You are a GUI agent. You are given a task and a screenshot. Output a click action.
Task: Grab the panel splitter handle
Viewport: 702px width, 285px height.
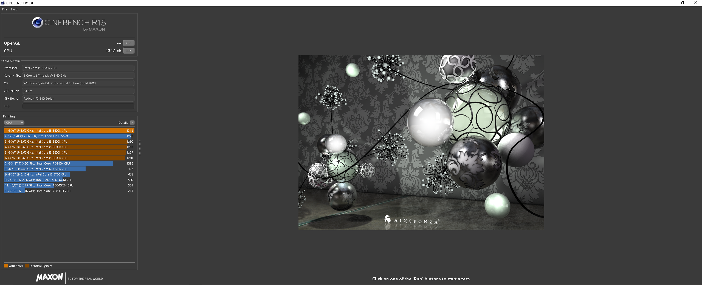tap(140, 148)
